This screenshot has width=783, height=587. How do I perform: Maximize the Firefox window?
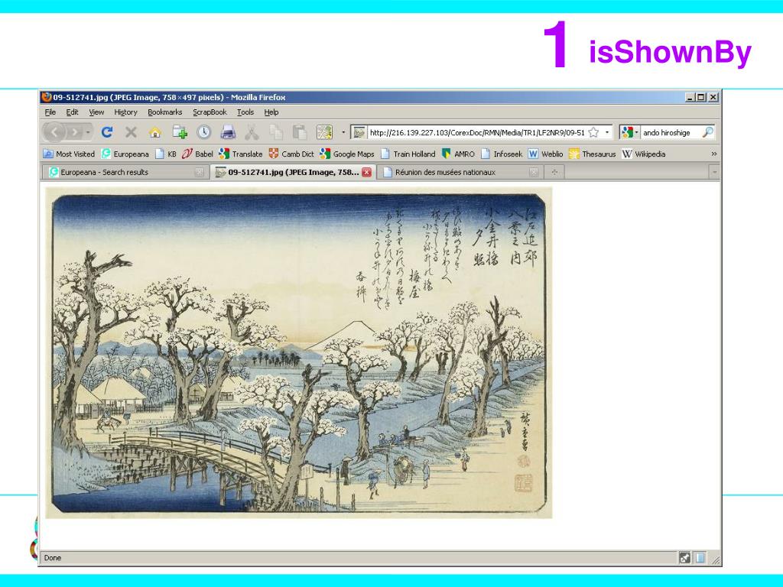coord(702,97)
